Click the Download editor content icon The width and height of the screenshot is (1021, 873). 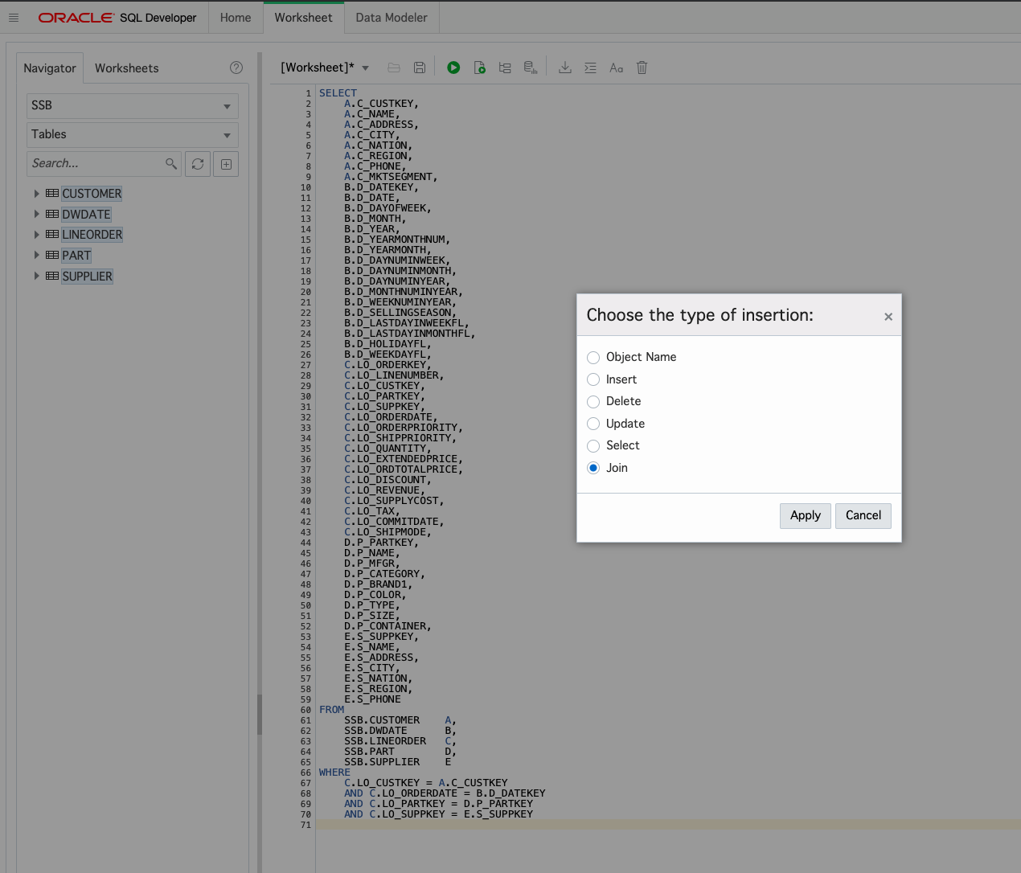coord(565,68)
